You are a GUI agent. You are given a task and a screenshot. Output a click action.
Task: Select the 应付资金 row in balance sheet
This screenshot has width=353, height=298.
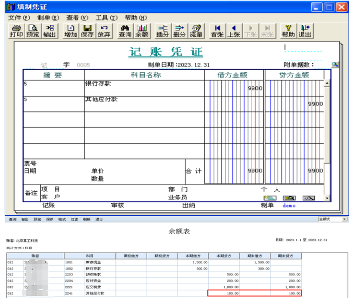pyautogui.click(x=154, y=281)
